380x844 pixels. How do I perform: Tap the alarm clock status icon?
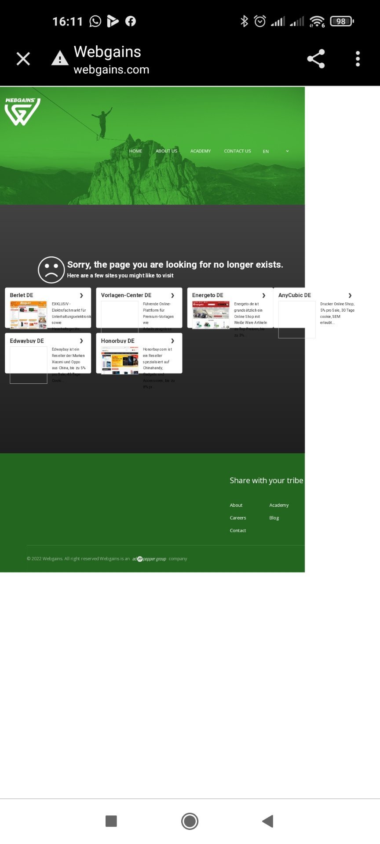(260, 21)
